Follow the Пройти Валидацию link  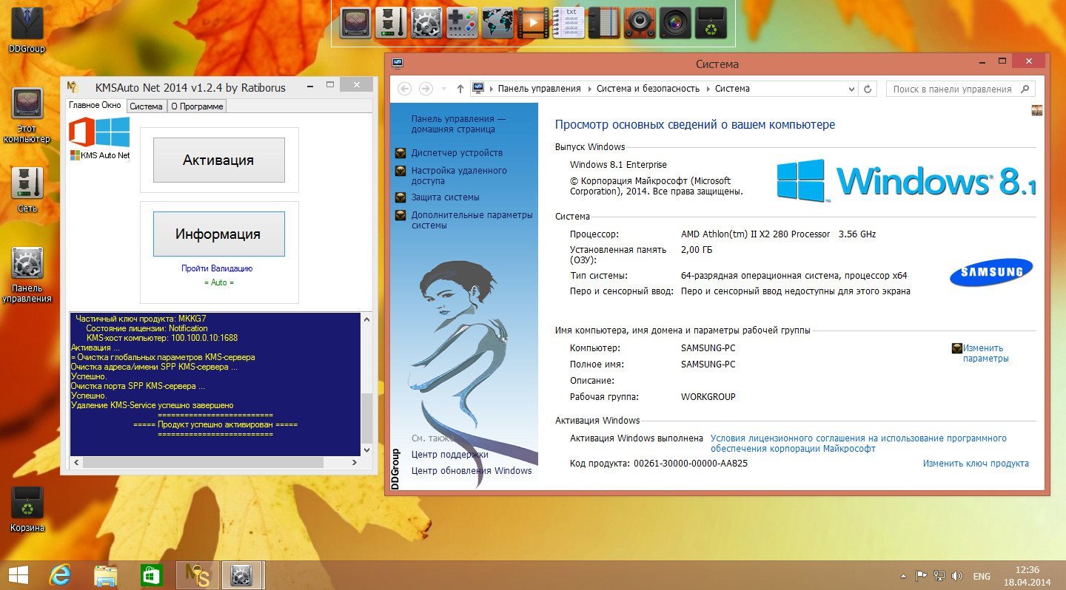[x=217, y=268]
